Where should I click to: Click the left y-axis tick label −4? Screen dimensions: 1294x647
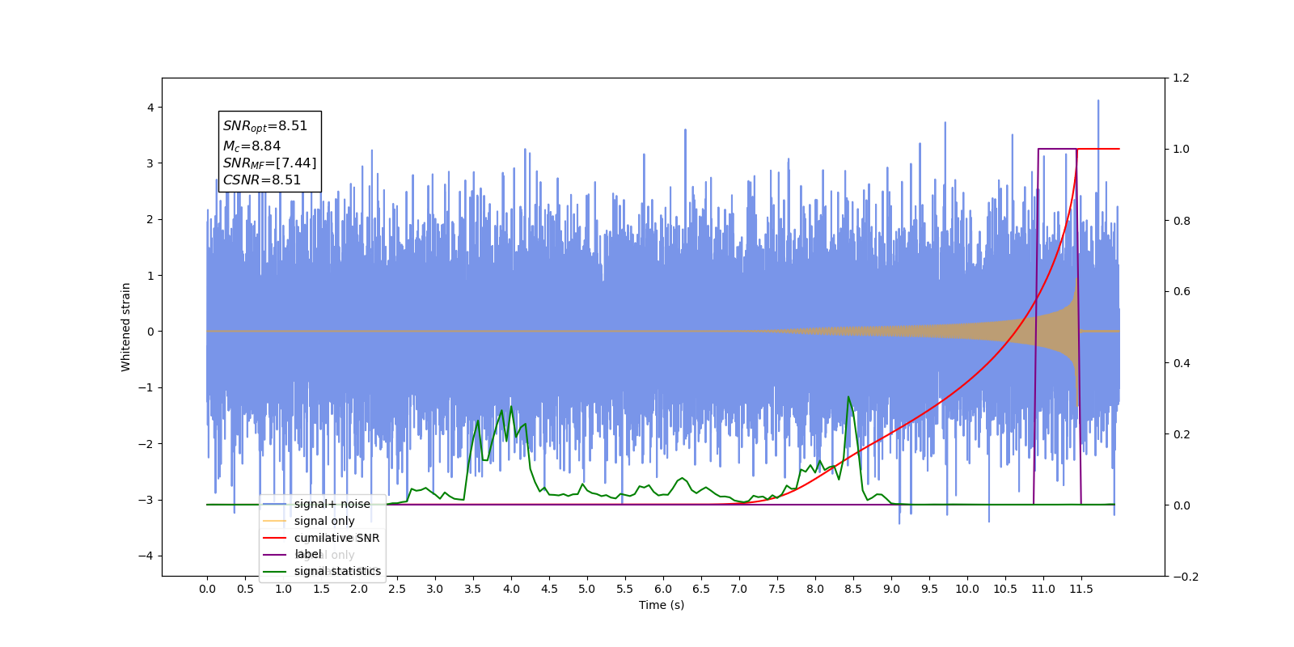pos(147,556)
